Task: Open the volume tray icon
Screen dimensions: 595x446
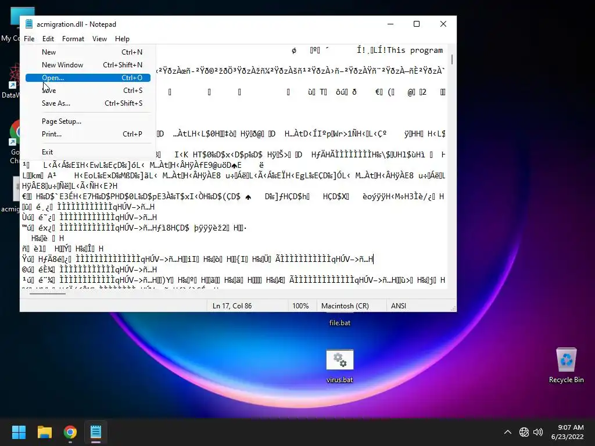Action: [538, 432]
